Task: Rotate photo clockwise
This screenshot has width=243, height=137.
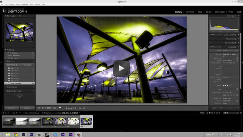Action: pyautogui.click(x=84, y=108)
